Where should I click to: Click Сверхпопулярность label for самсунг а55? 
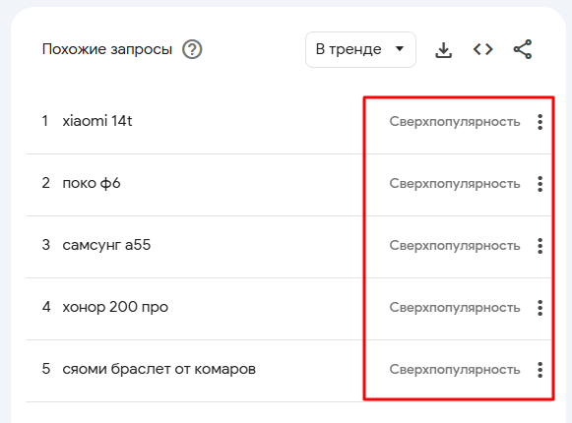tap(455, 246)
